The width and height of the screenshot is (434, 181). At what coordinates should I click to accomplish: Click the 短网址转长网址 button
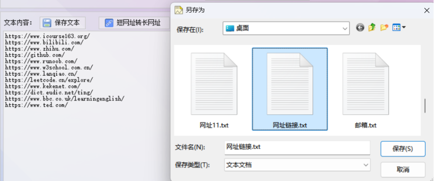click(134, 23)
